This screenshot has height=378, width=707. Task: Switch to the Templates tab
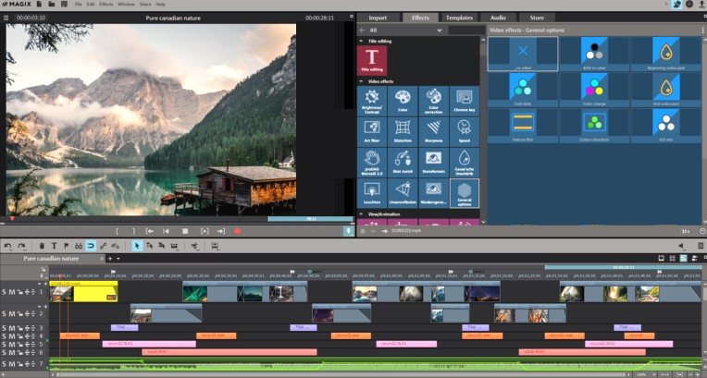click(x=459, y=18)
